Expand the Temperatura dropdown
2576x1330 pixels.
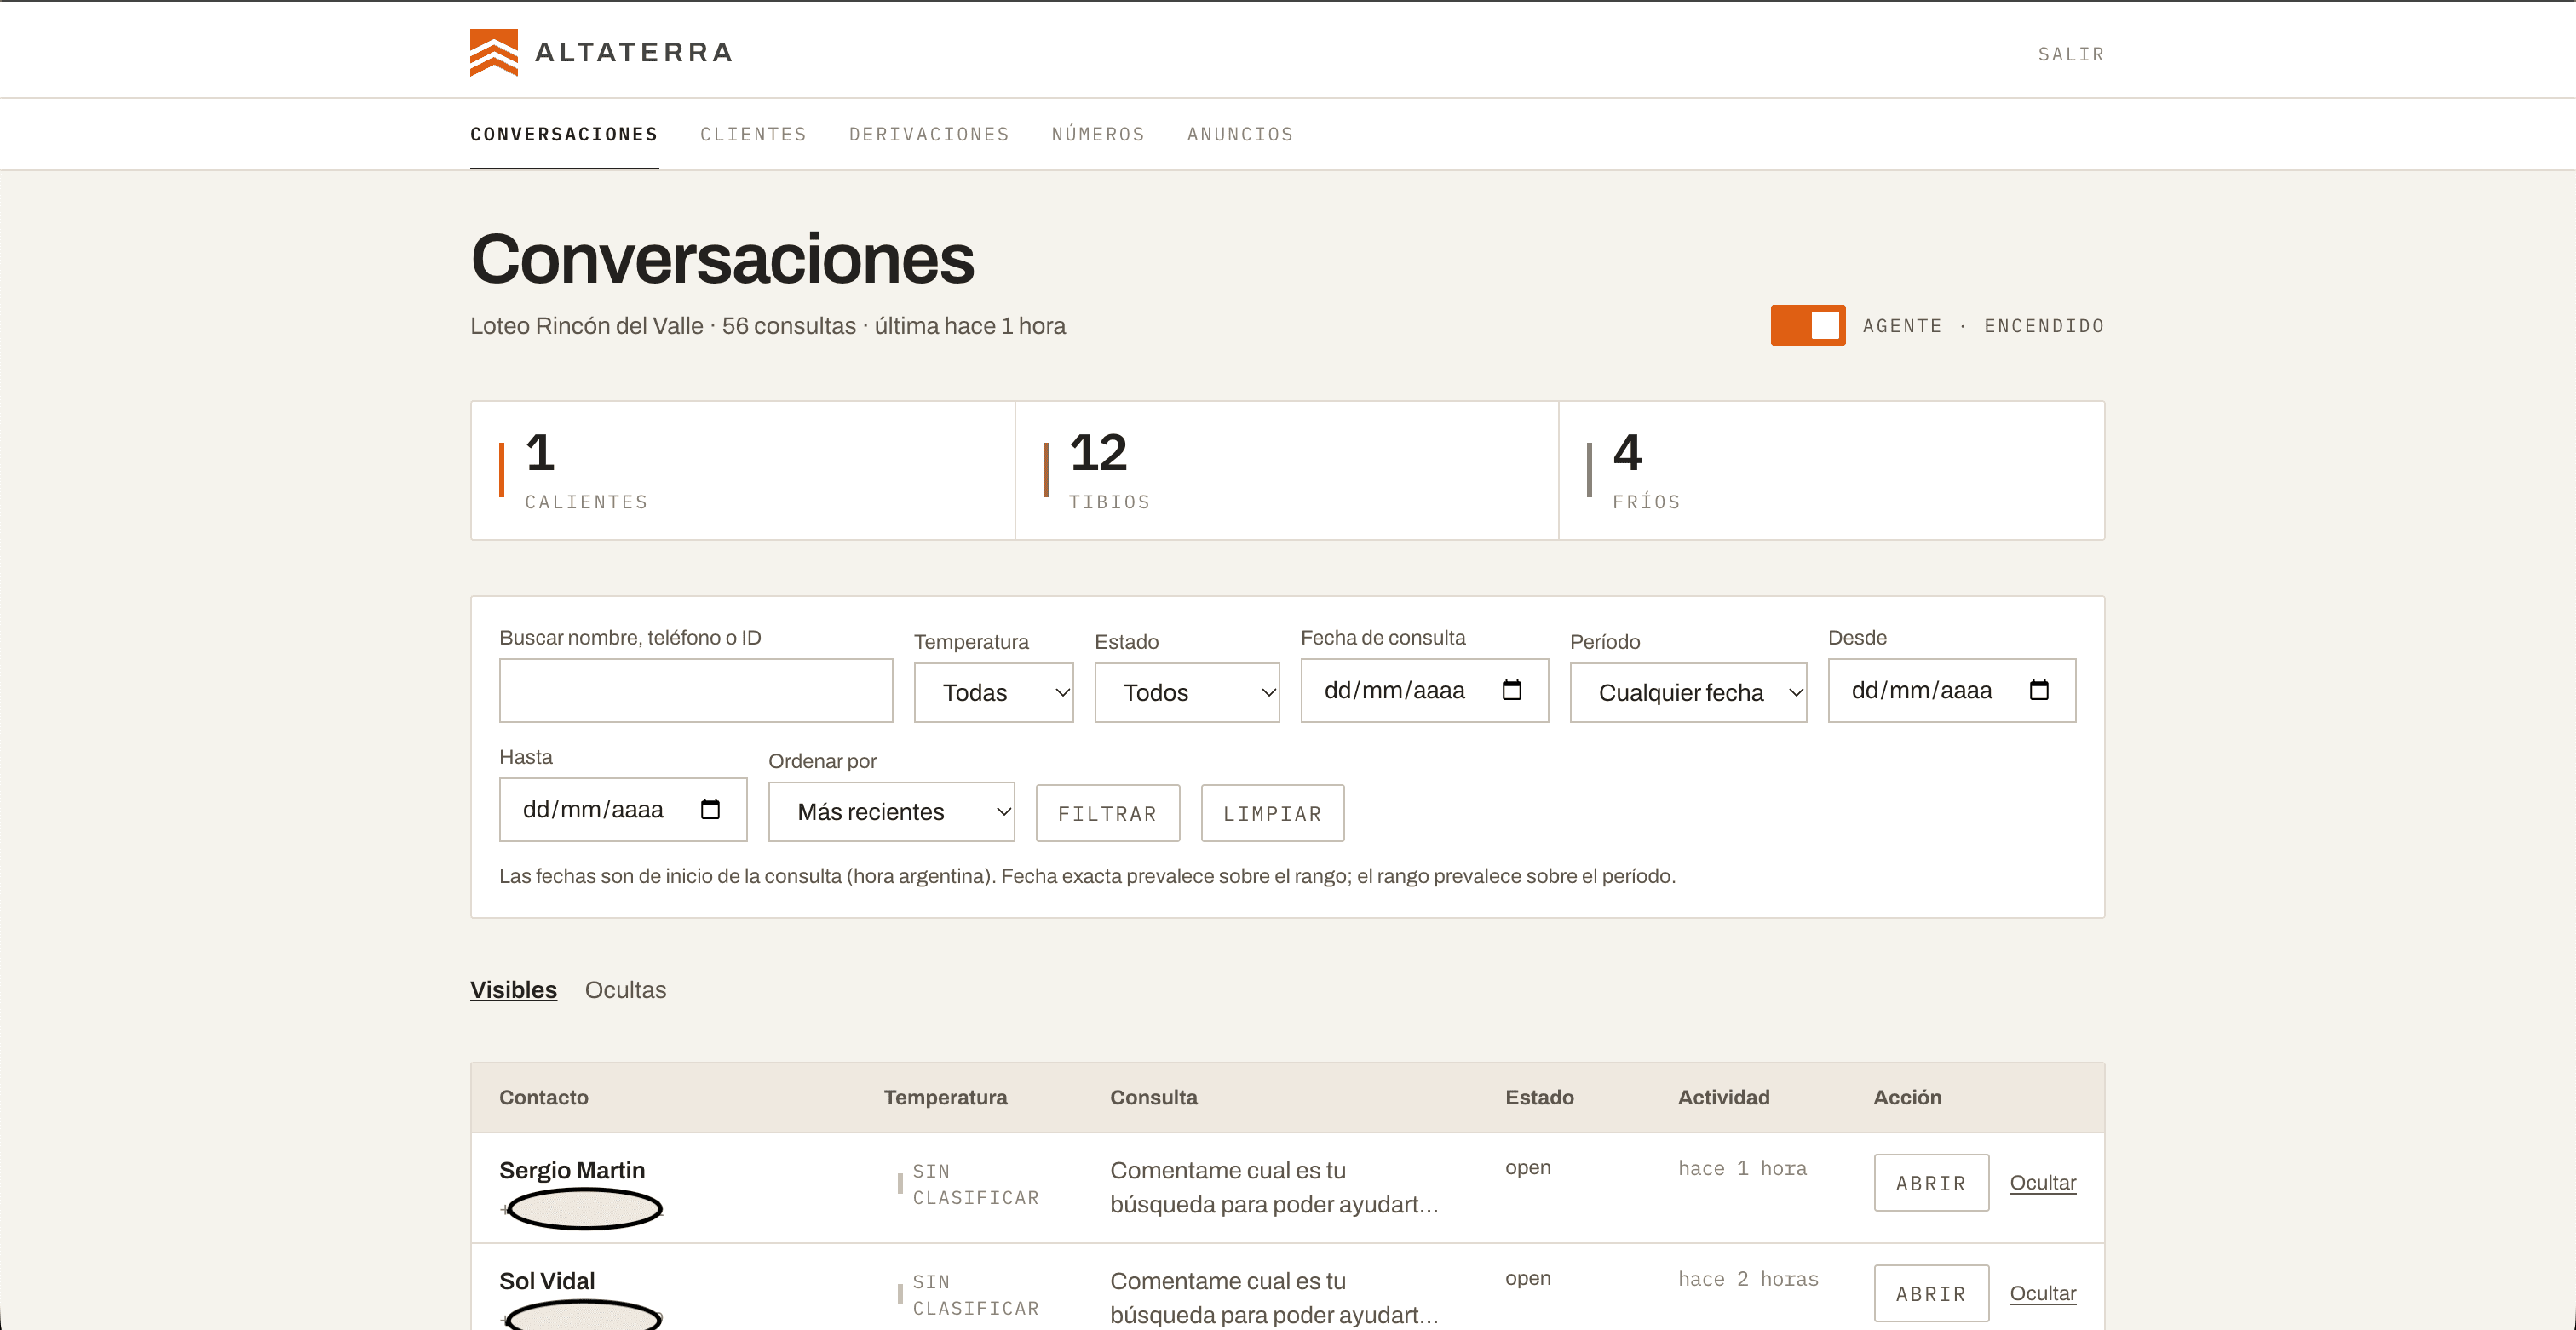[x=993, y=692]
